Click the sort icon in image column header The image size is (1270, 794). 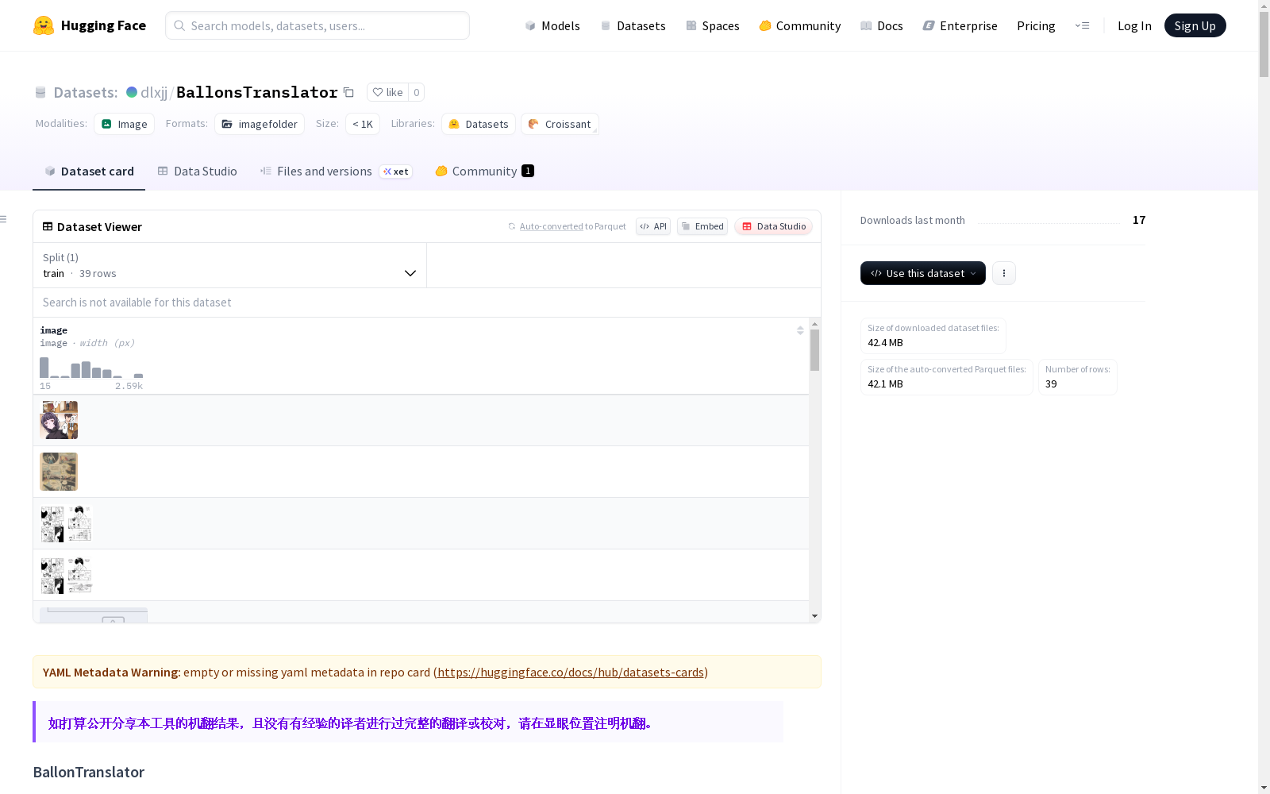coord(800,330)
